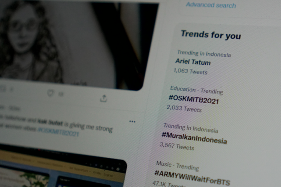The height and width of the screenshot is (187, 281).
Task: Open the #MuralkanIndonesia trending hashtag
Action: 194,138
